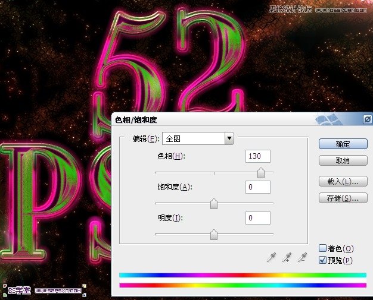Click the 色相 hue slider handle
Image resolution: width=373 pixels, height=300 pixels.
tap(261, 173)
